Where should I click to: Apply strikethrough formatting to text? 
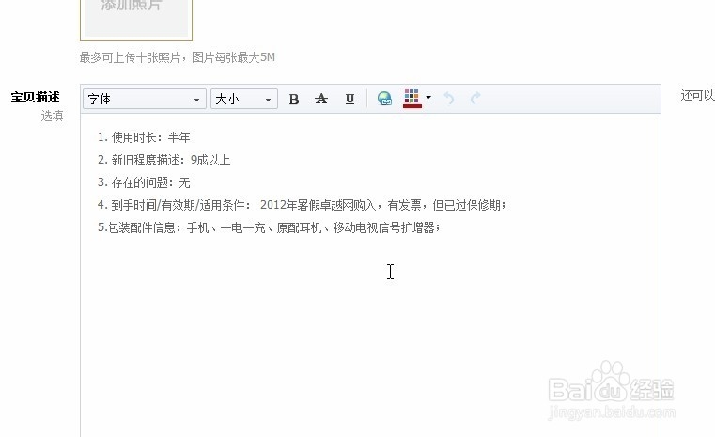(x=321, y=99)
